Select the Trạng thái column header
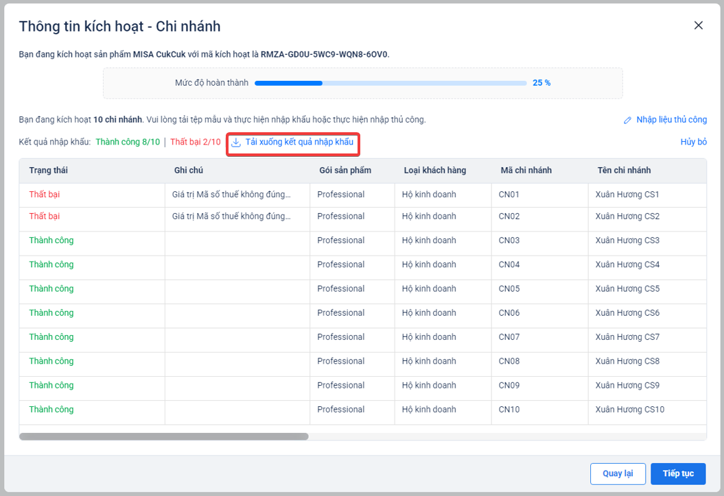The width and height of the screenshot is (724, 496). [x=49, y=170]
